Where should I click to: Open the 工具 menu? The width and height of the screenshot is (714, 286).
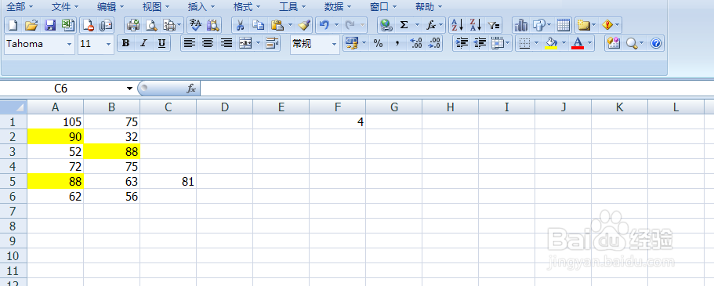(292, 7)
